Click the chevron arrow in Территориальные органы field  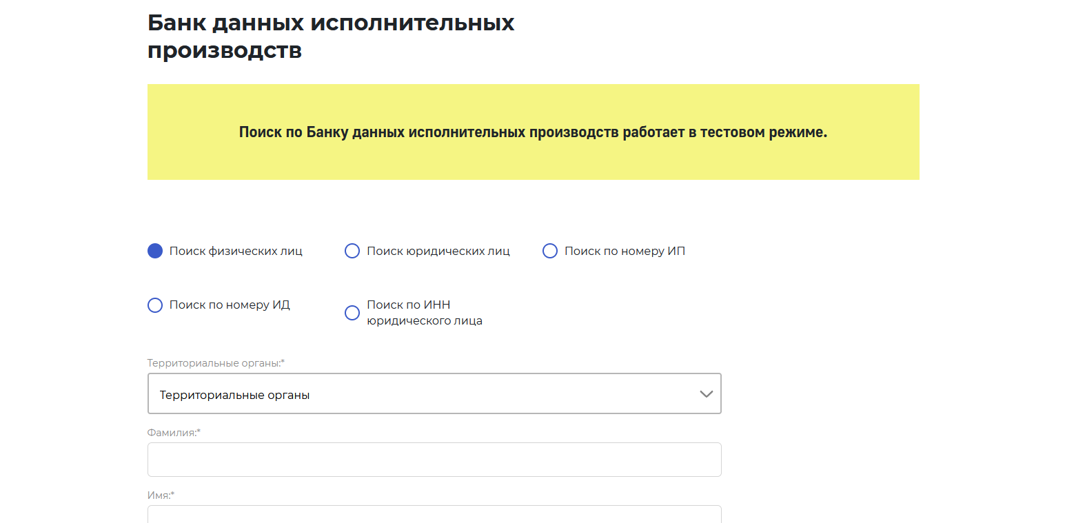point(706,394)
